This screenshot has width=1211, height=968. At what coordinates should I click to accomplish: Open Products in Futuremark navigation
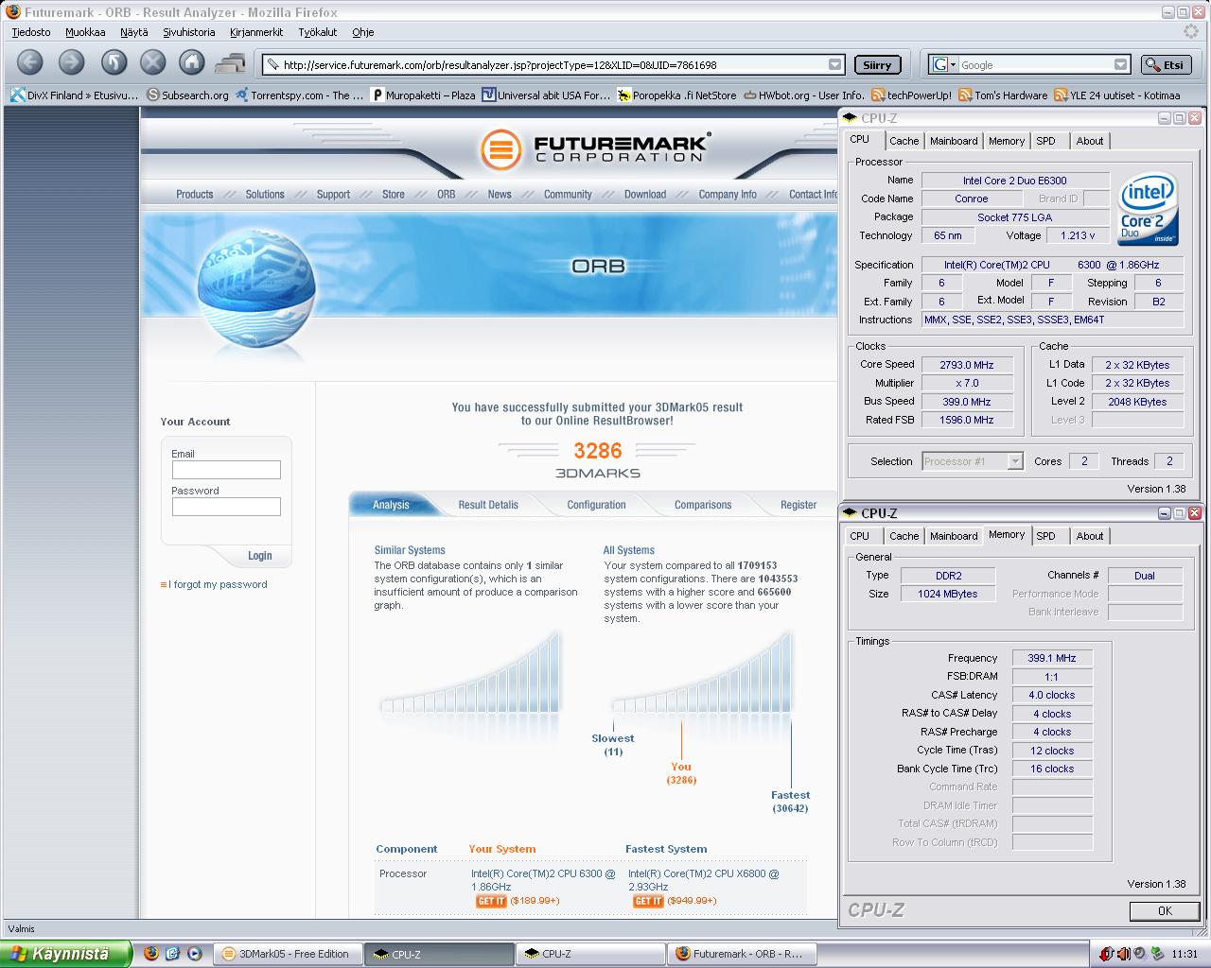195,194
